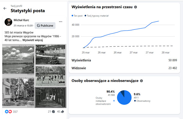
Task: Go to 'Twój profil' breadcrumb
Action: point(16,6)
